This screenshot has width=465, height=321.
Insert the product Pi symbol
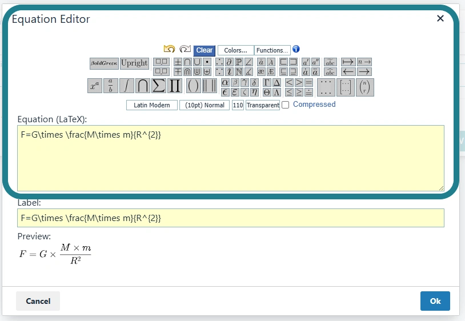(x=175, y=86)
